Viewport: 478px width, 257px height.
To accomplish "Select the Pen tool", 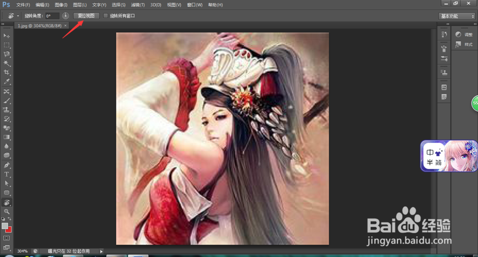I will 6,165.
